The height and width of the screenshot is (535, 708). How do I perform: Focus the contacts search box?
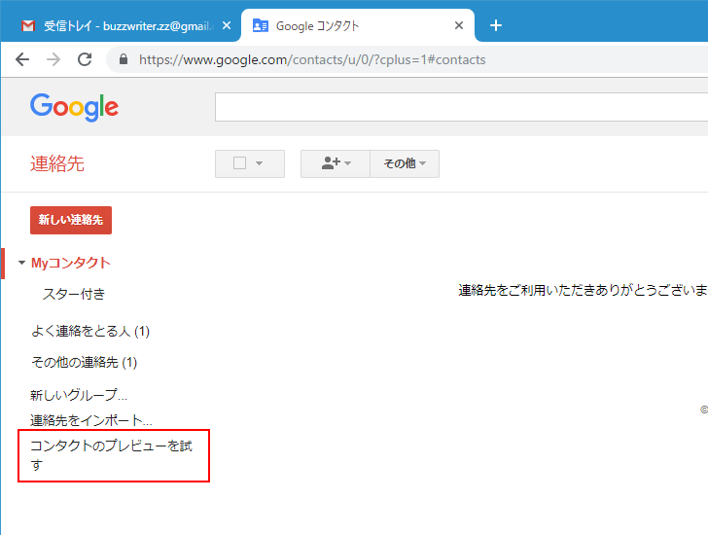461,107
